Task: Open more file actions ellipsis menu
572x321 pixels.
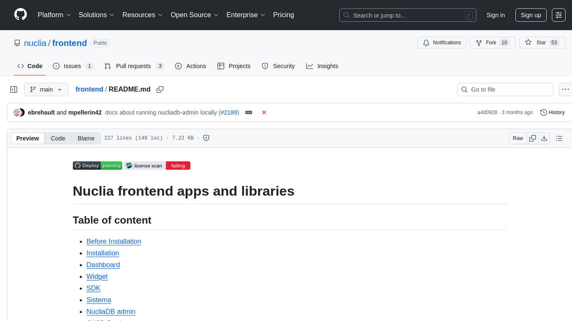Action: tap(566, 89)
